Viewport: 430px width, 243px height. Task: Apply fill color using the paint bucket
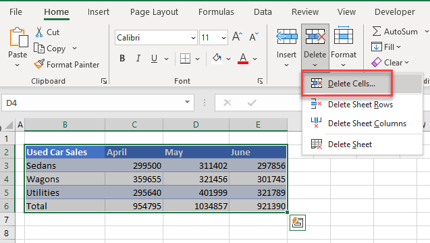point(217,59)
